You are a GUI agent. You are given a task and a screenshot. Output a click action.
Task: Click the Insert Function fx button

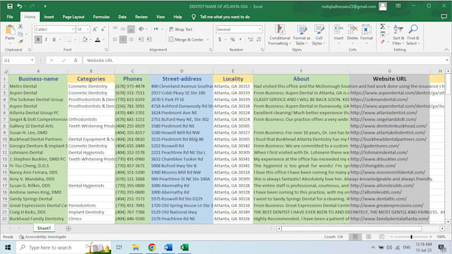point(76,60)
